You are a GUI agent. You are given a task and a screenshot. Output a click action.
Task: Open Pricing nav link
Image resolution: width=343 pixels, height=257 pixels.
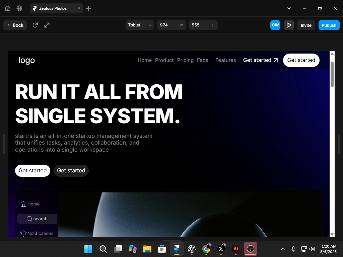[x=185, y=60]
